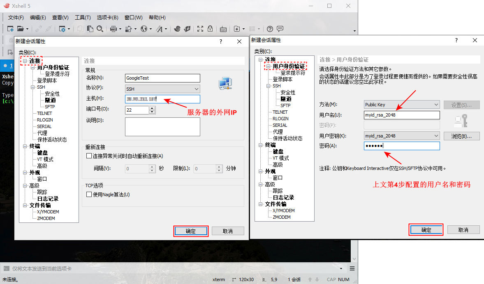The width and height of the screenshot is (484, 284).
Task: Select 日志记录 in the left dialog tree
Action: tap(48, 199)
